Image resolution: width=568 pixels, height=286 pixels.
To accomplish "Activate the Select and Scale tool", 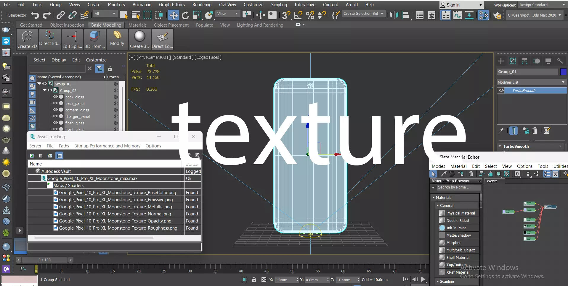I will pos(197,15).
